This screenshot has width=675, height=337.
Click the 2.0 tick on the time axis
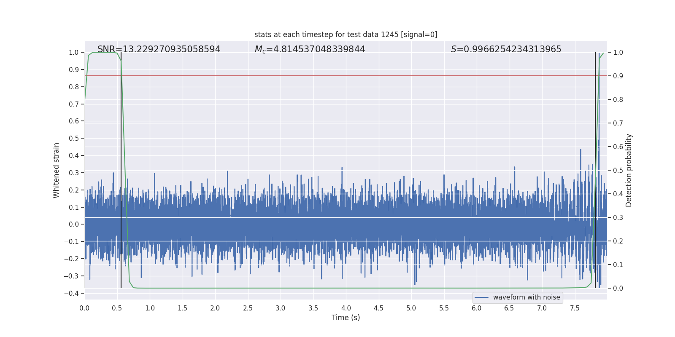click(215, 308)
